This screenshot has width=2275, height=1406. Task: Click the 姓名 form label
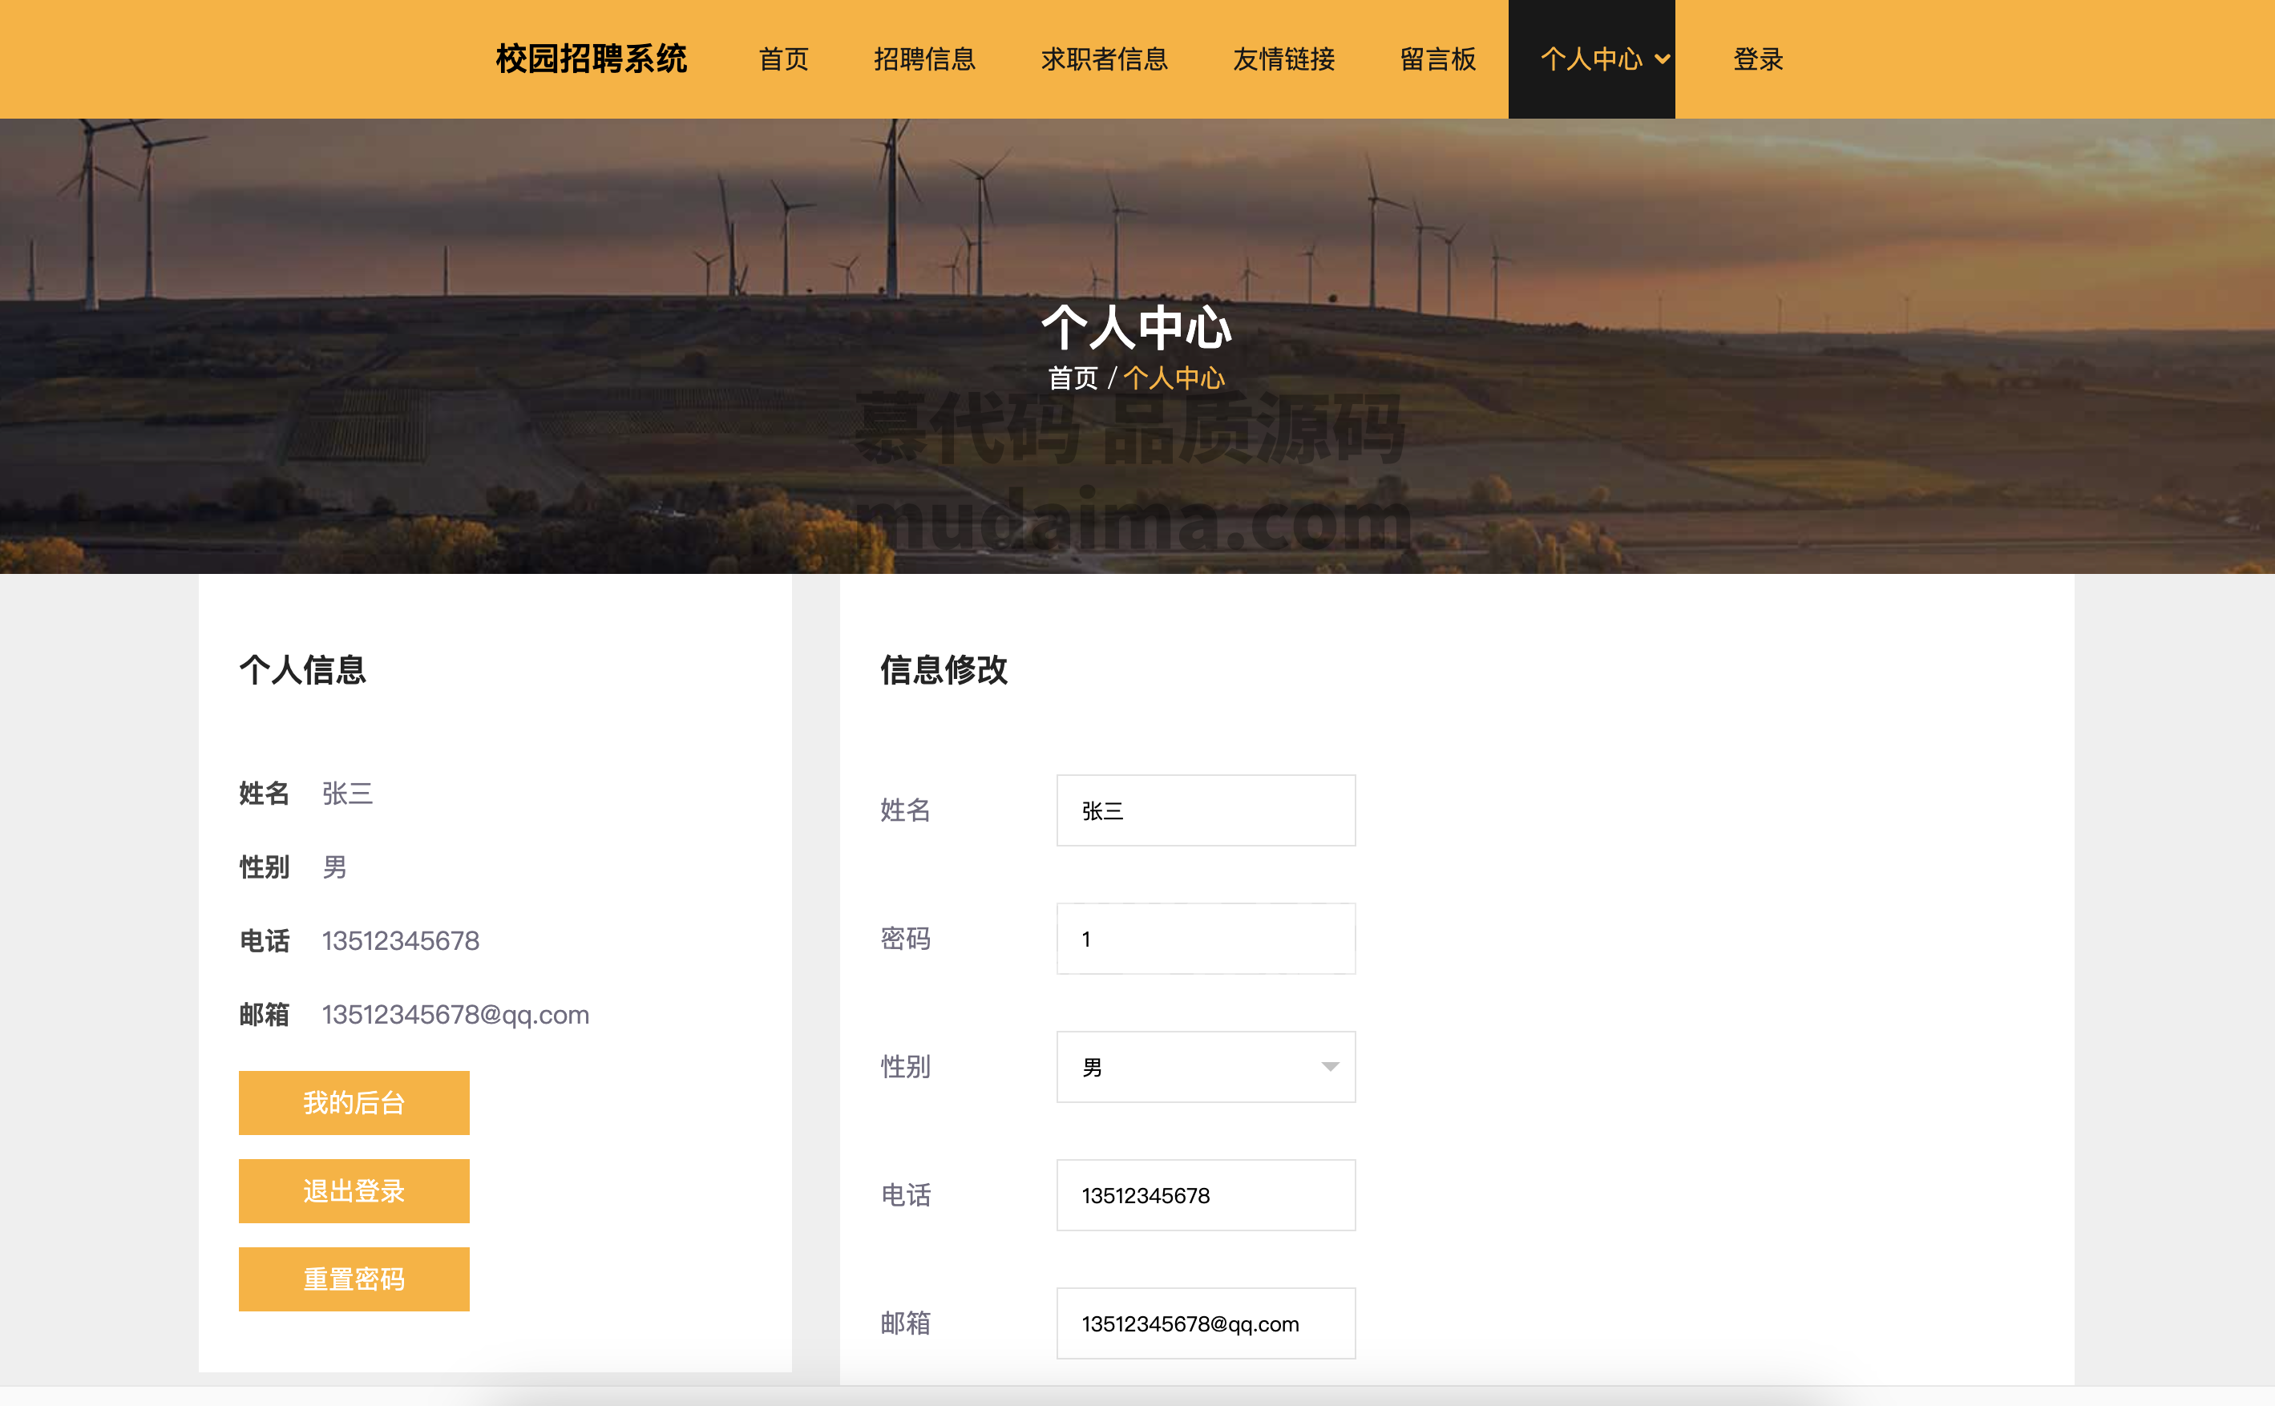coord(906,811)
